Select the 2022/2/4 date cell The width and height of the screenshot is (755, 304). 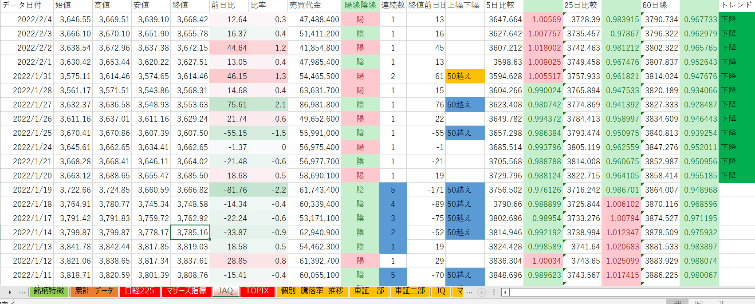pos(27,20)
